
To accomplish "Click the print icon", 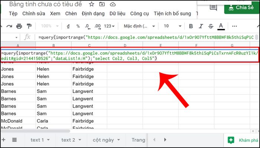I will 19,26.
